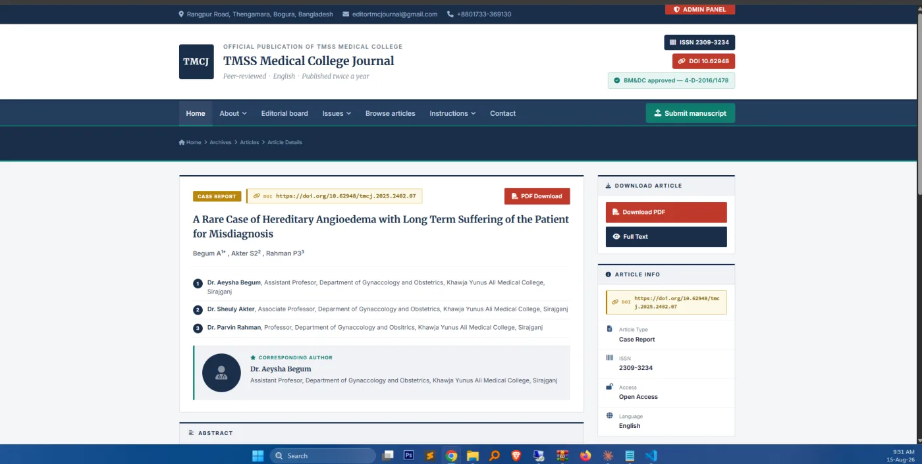
Task: Click the TMCJ logo badge
Action: coord(196,62)
